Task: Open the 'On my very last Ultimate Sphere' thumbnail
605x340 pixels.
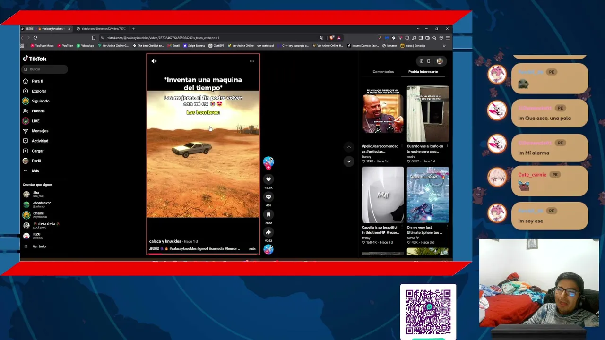Action: pyautogui.click(x=428, y=195)
